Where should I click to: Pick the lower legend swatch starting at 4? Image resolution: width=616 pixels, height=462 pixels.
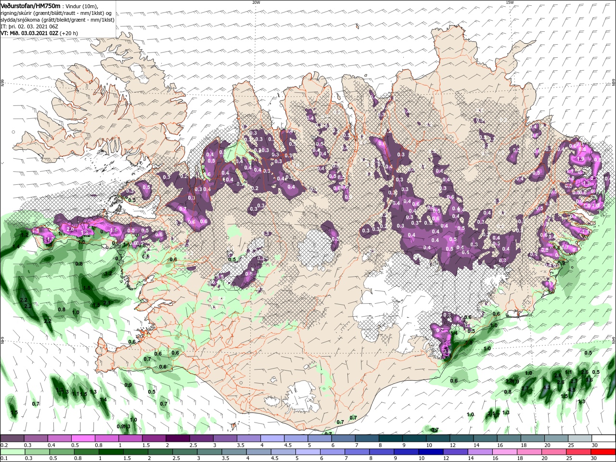coord(258,452)
